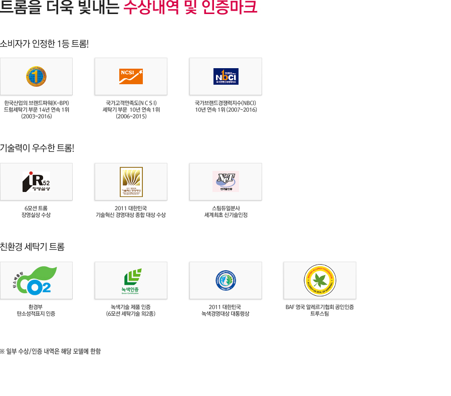Image resolution: width=451 pixels, height=396 pixels.
Task: Click the year range (2003~2016)
Action: [x=37, y=116]
